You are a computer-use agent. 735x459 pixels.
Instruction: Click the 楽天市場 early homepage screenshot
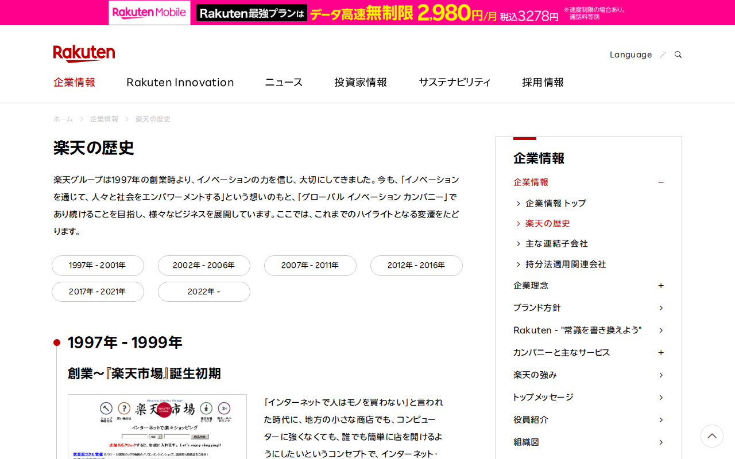click(157, 427)
